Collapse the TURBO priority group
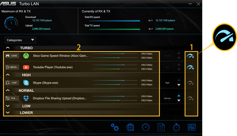This screenshot has width=237, height=136. tap(8, 48)
